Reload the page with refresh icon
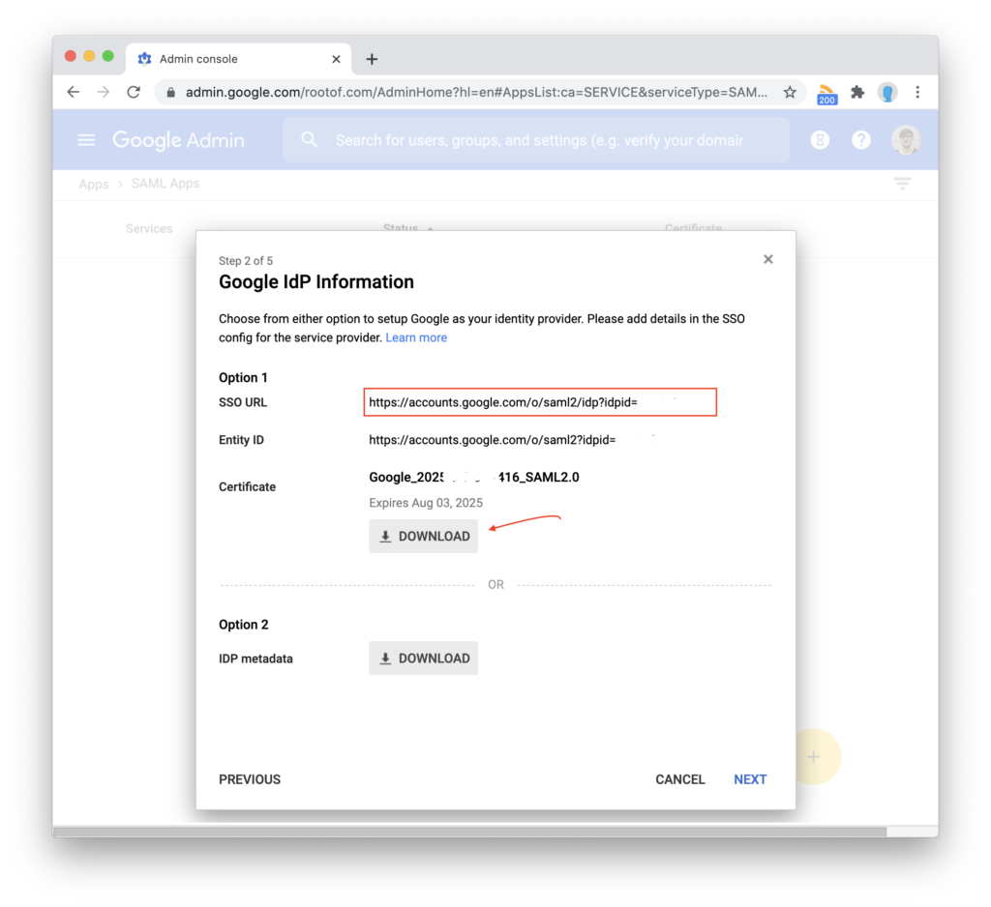Viewport: 991px width, 907px height. 134,92
